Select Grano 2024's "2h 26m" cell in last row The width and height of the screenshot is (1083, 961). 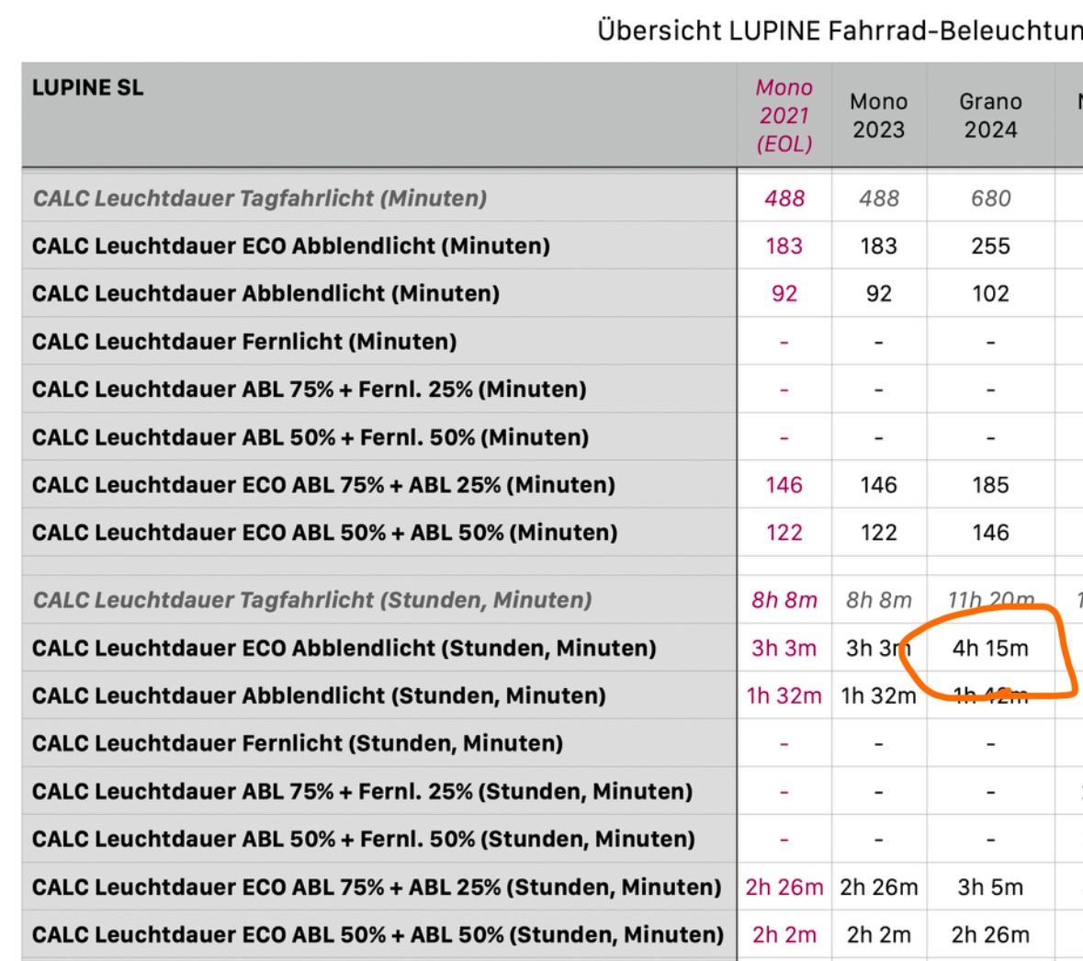tap(990, 935)
